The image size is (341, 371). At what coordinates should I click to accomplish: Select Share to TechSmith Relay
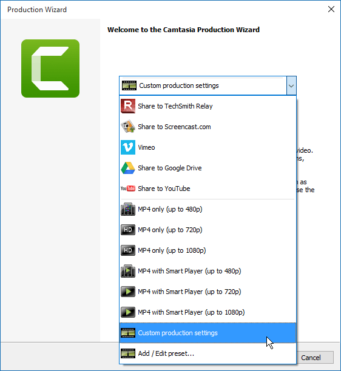208,106
